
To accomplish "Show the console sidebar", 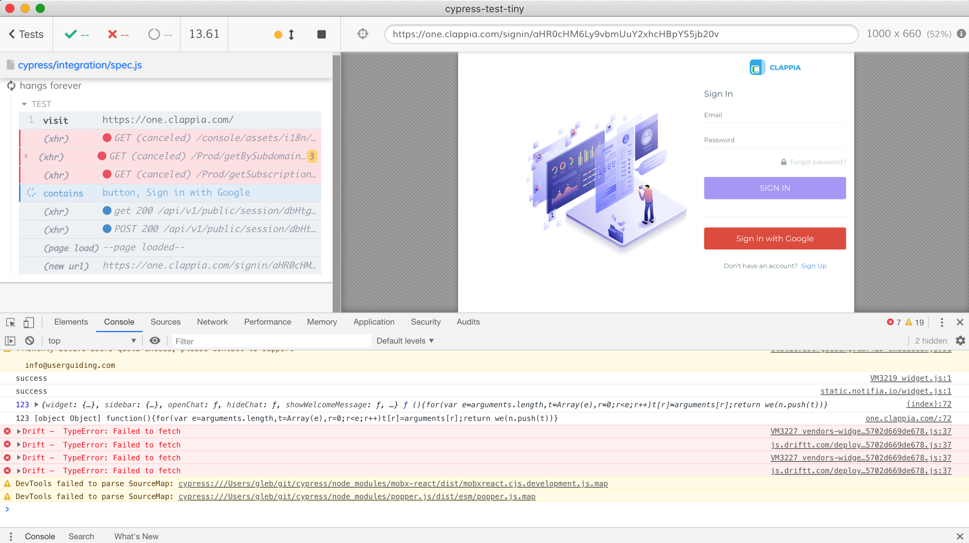I will 9,341.
